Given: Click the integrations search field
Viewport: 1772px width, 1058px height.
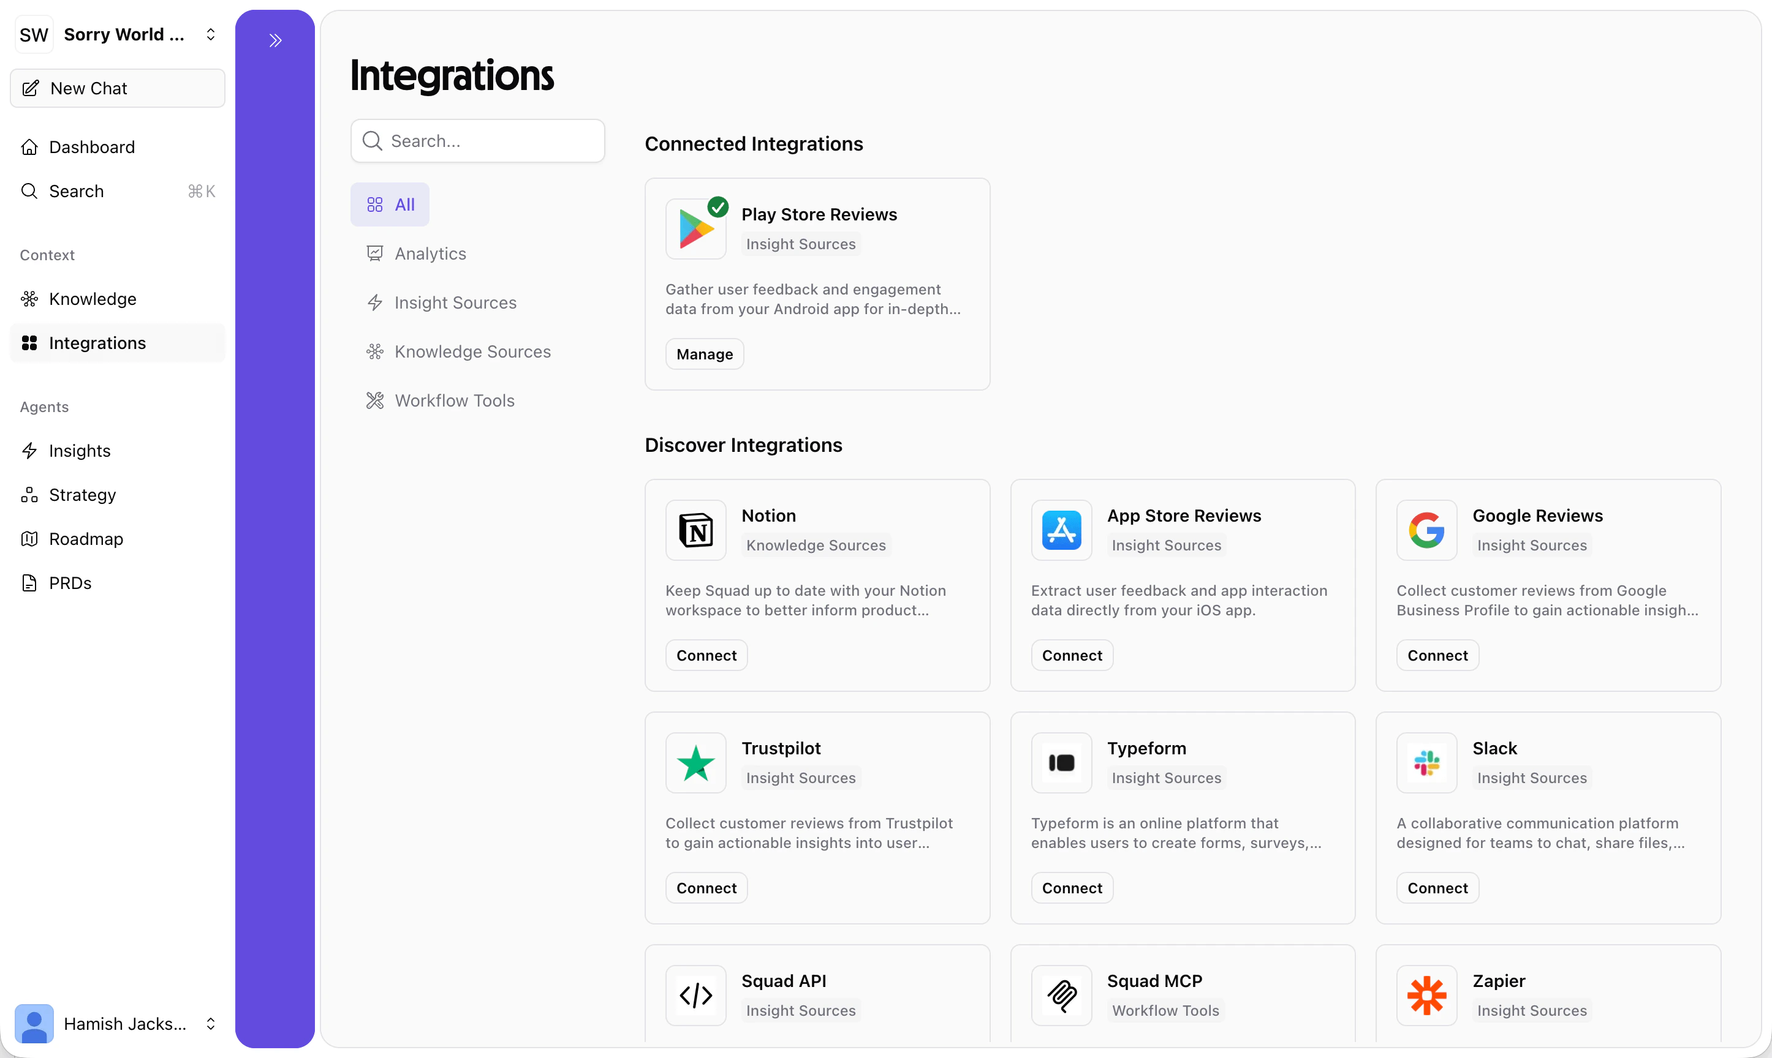Looking at the screenshot, I should (x=477, y=140).
